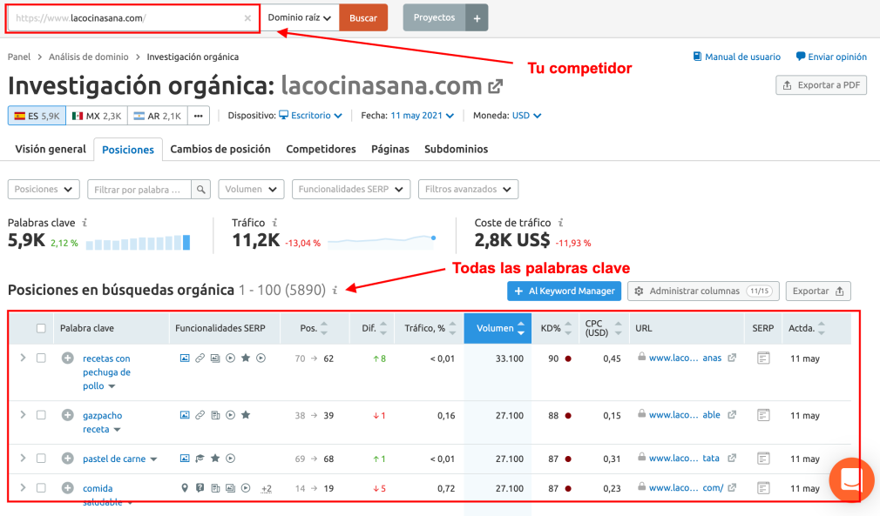Open external URL icon in recetas con pechuga row
Image resolution: width=880 pixels, height=516 pixels.
click(x=732, y=358)
